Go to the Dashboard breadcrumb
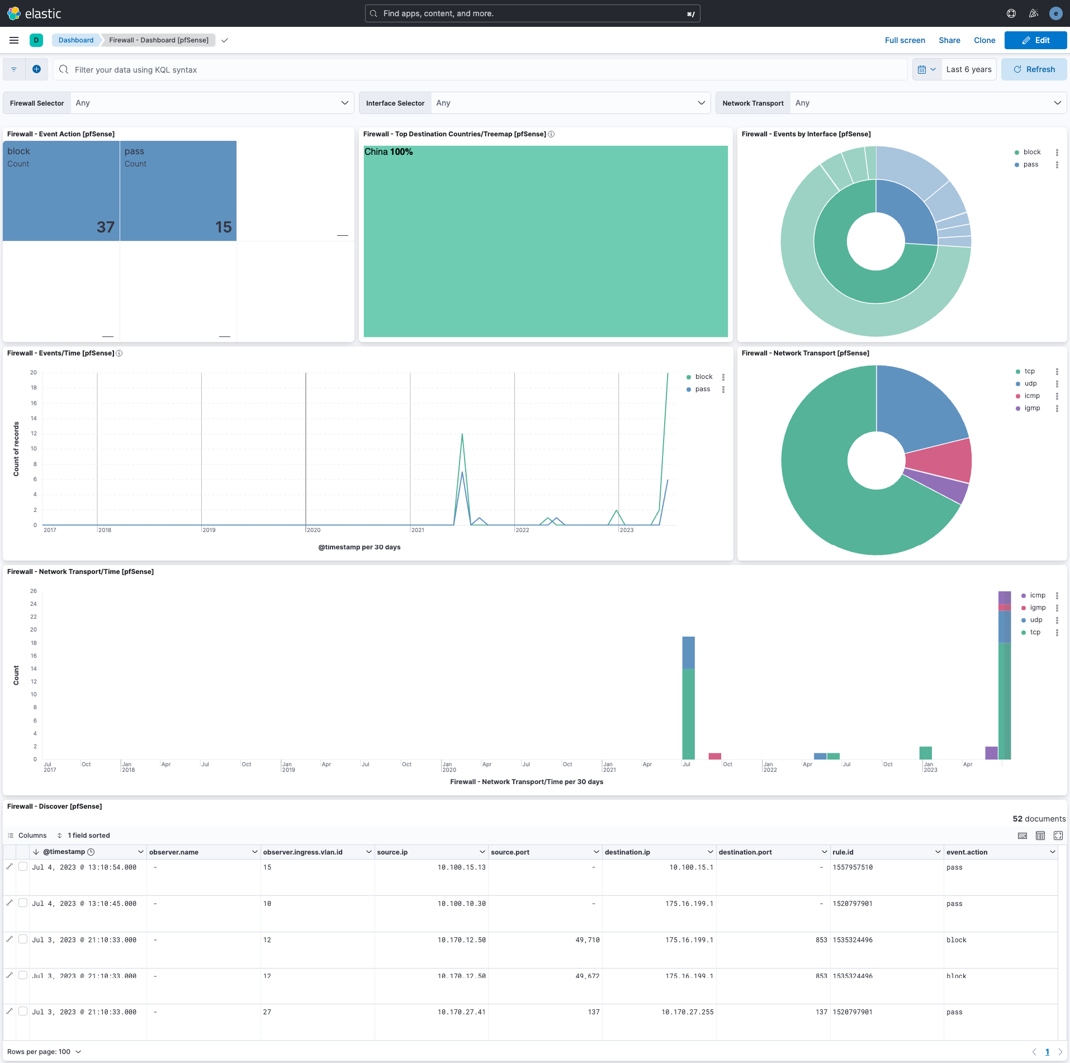The height and width of the screenshot is (1063, 1070). [x=76, y=40]
